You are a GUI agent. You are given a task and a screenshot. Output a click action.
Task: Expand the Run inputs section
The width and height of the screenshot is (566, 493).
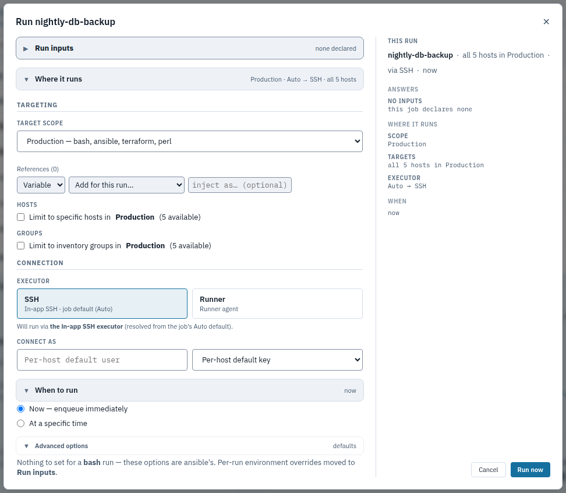[189, 48]
